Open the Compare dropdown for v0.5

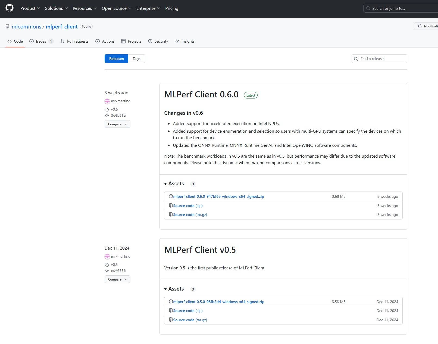[x=117, y=279]
